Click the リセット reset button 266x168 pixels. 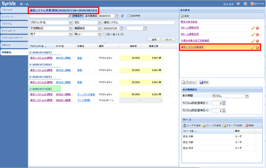(168, 40)
